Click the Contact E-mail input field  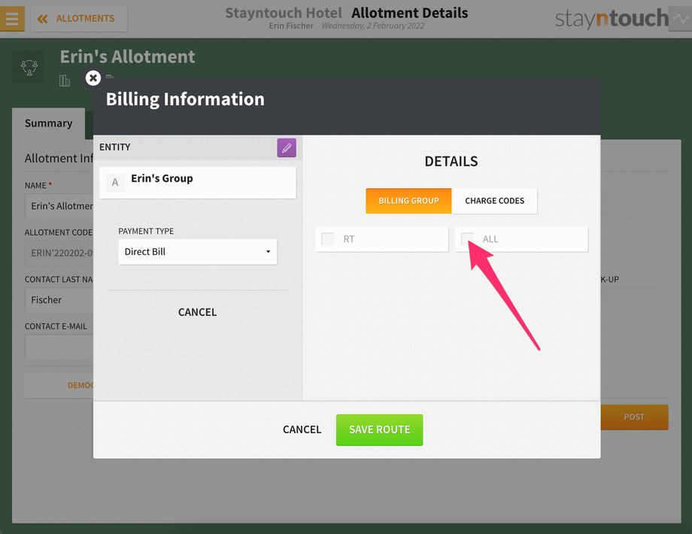59,347
